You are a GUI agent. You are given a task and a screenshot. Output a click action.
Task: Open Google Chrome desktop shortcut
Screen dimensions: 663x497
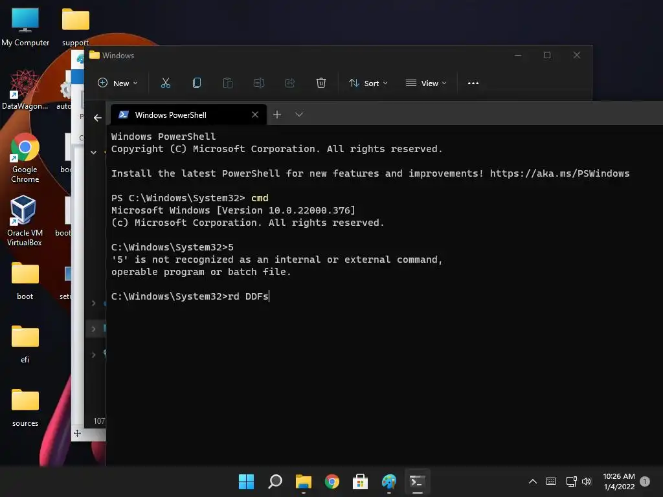coord(25,158)
